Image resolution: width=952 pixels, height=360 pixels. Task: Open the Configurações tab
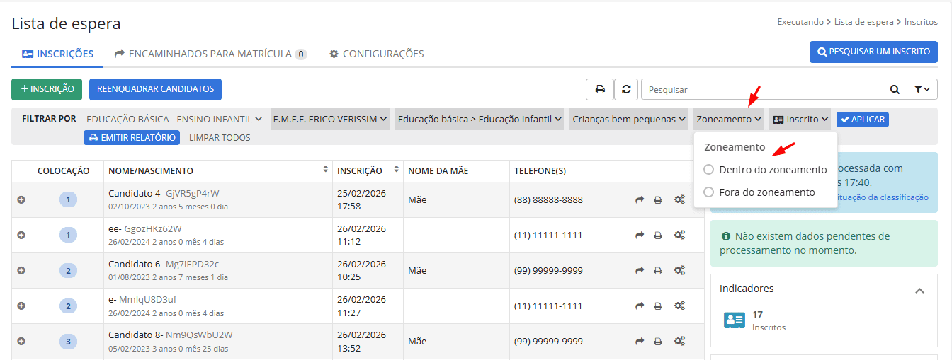point(377,54)
